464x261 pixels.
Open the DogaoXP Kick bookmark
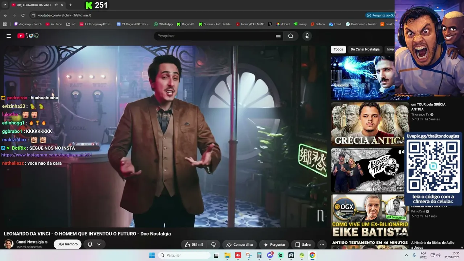tap(185, 24)
